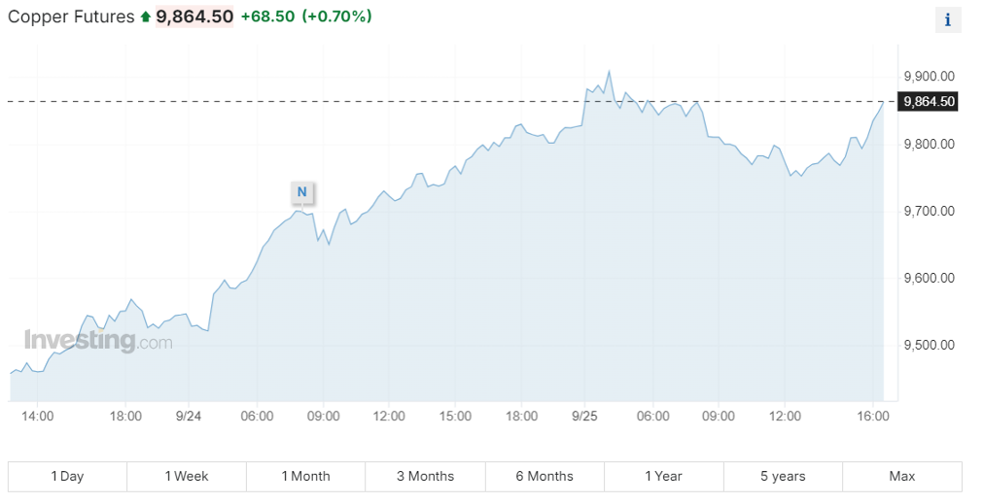Show the 1 Month chart view

pyautogui.click(x=306, y=476)
